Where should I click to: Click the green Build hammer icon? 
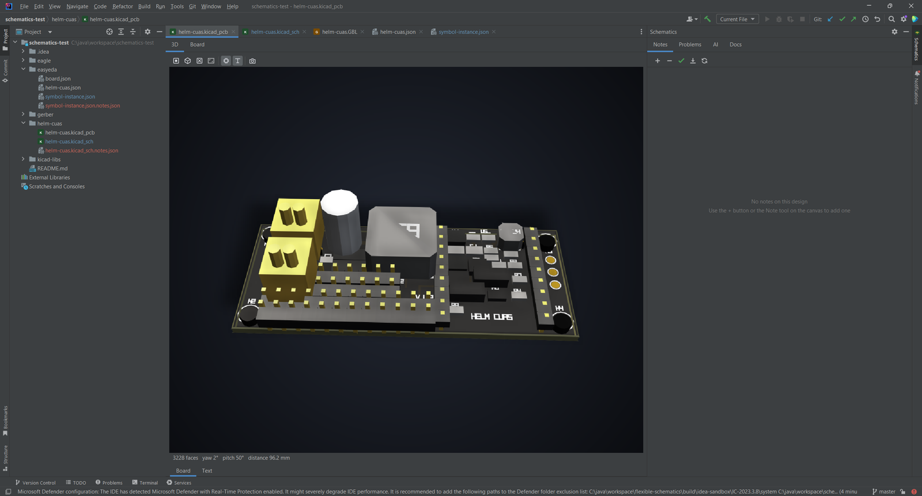point(708,19)
